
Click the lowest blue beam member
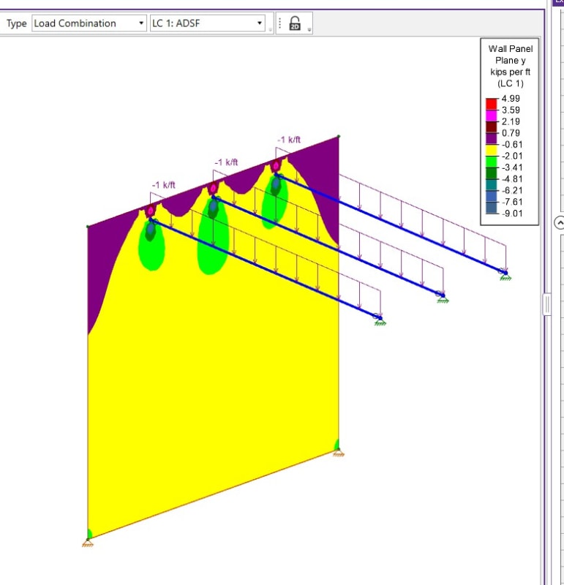[x=265, y=269]
